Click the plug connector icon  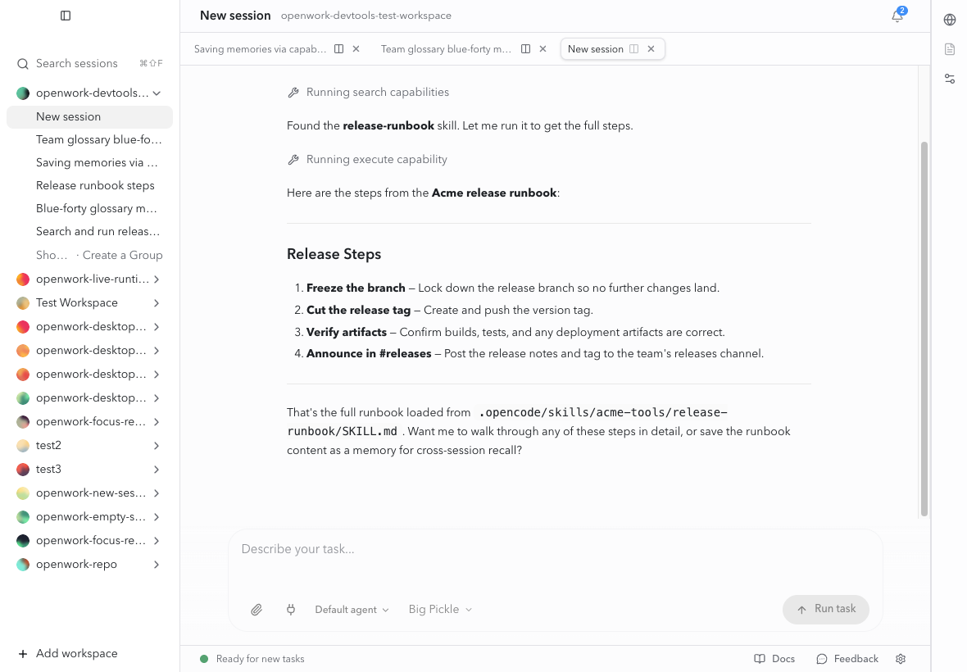click(x=291, y=610)
